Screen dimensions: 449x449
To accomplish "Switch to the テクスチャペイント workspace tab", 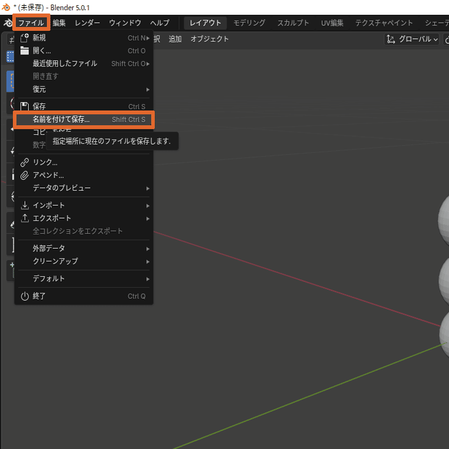I will coord(383,22).
